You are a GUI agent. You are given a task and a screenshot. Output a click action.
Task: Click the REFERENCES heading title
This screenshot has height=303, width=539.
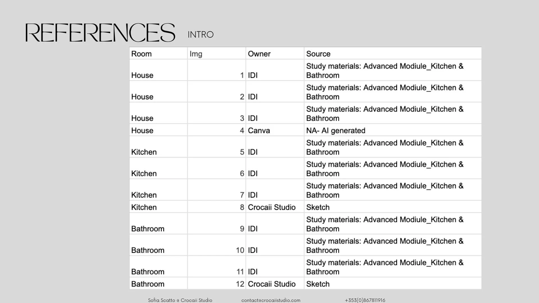point(100,33)
